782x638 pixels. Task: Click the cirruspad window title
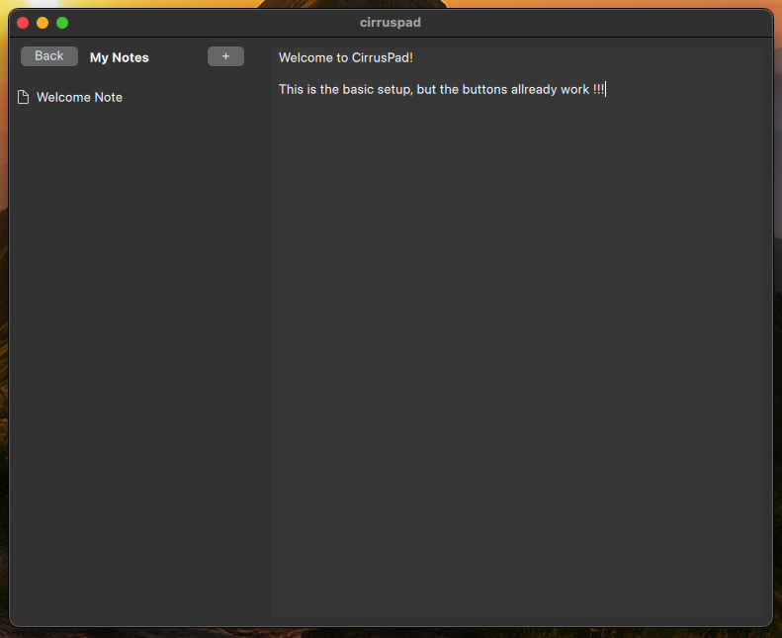click(391, 22)
